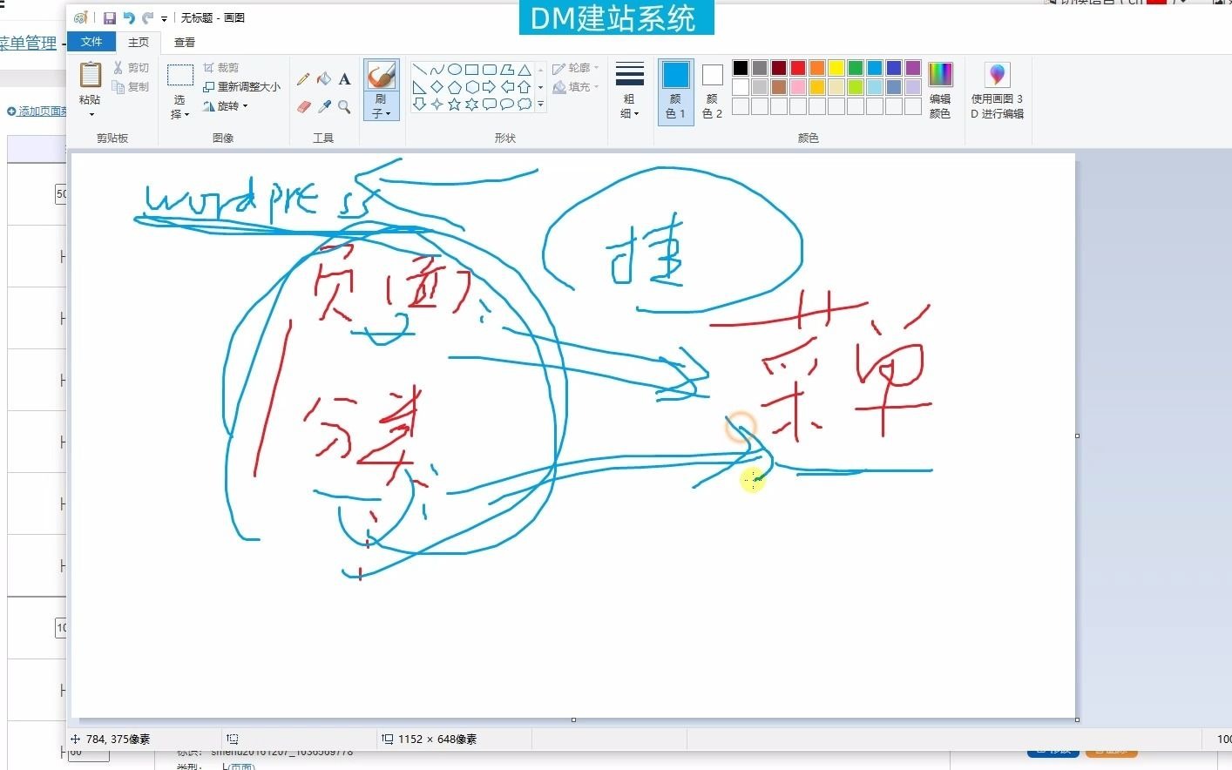Choose the down arrow shape
This screenshot has height=770, width=1232.
point(419,105)
